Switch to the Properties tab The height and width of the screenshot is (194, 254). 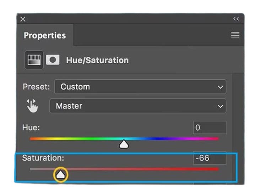coord(45,35)
